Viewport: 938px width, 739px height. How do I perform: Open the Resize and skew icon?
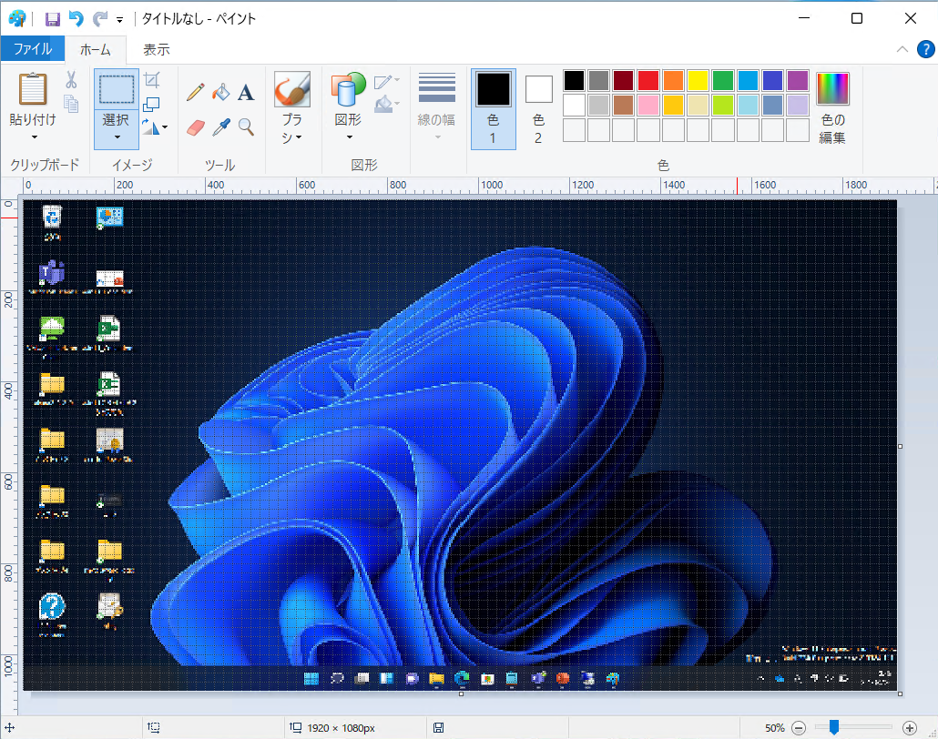[x=151, y=104]
